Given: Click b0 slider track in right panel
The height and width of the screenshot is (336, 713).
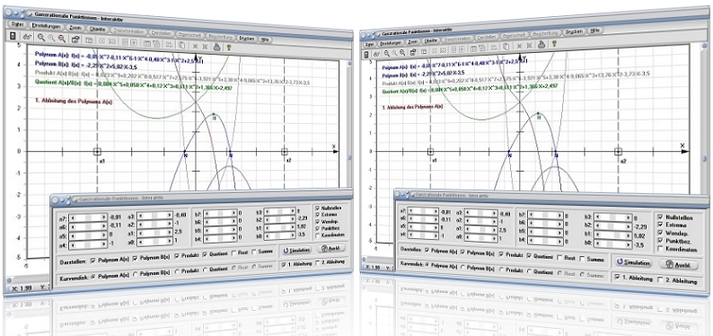Looking at the screenshot, I should click(x=612, y=244).
